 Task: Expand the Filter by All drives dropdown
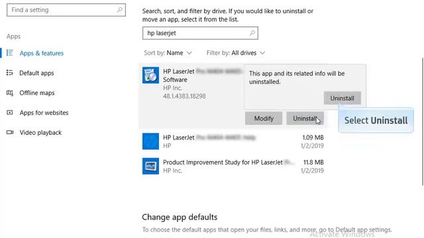(236, 53)
